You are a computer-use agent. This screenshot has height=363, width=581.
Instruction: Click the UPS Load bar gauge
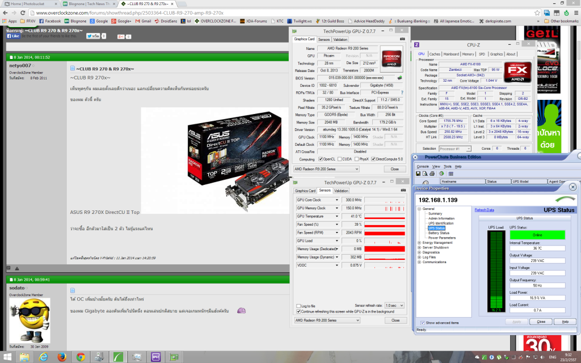click(496, 271)
